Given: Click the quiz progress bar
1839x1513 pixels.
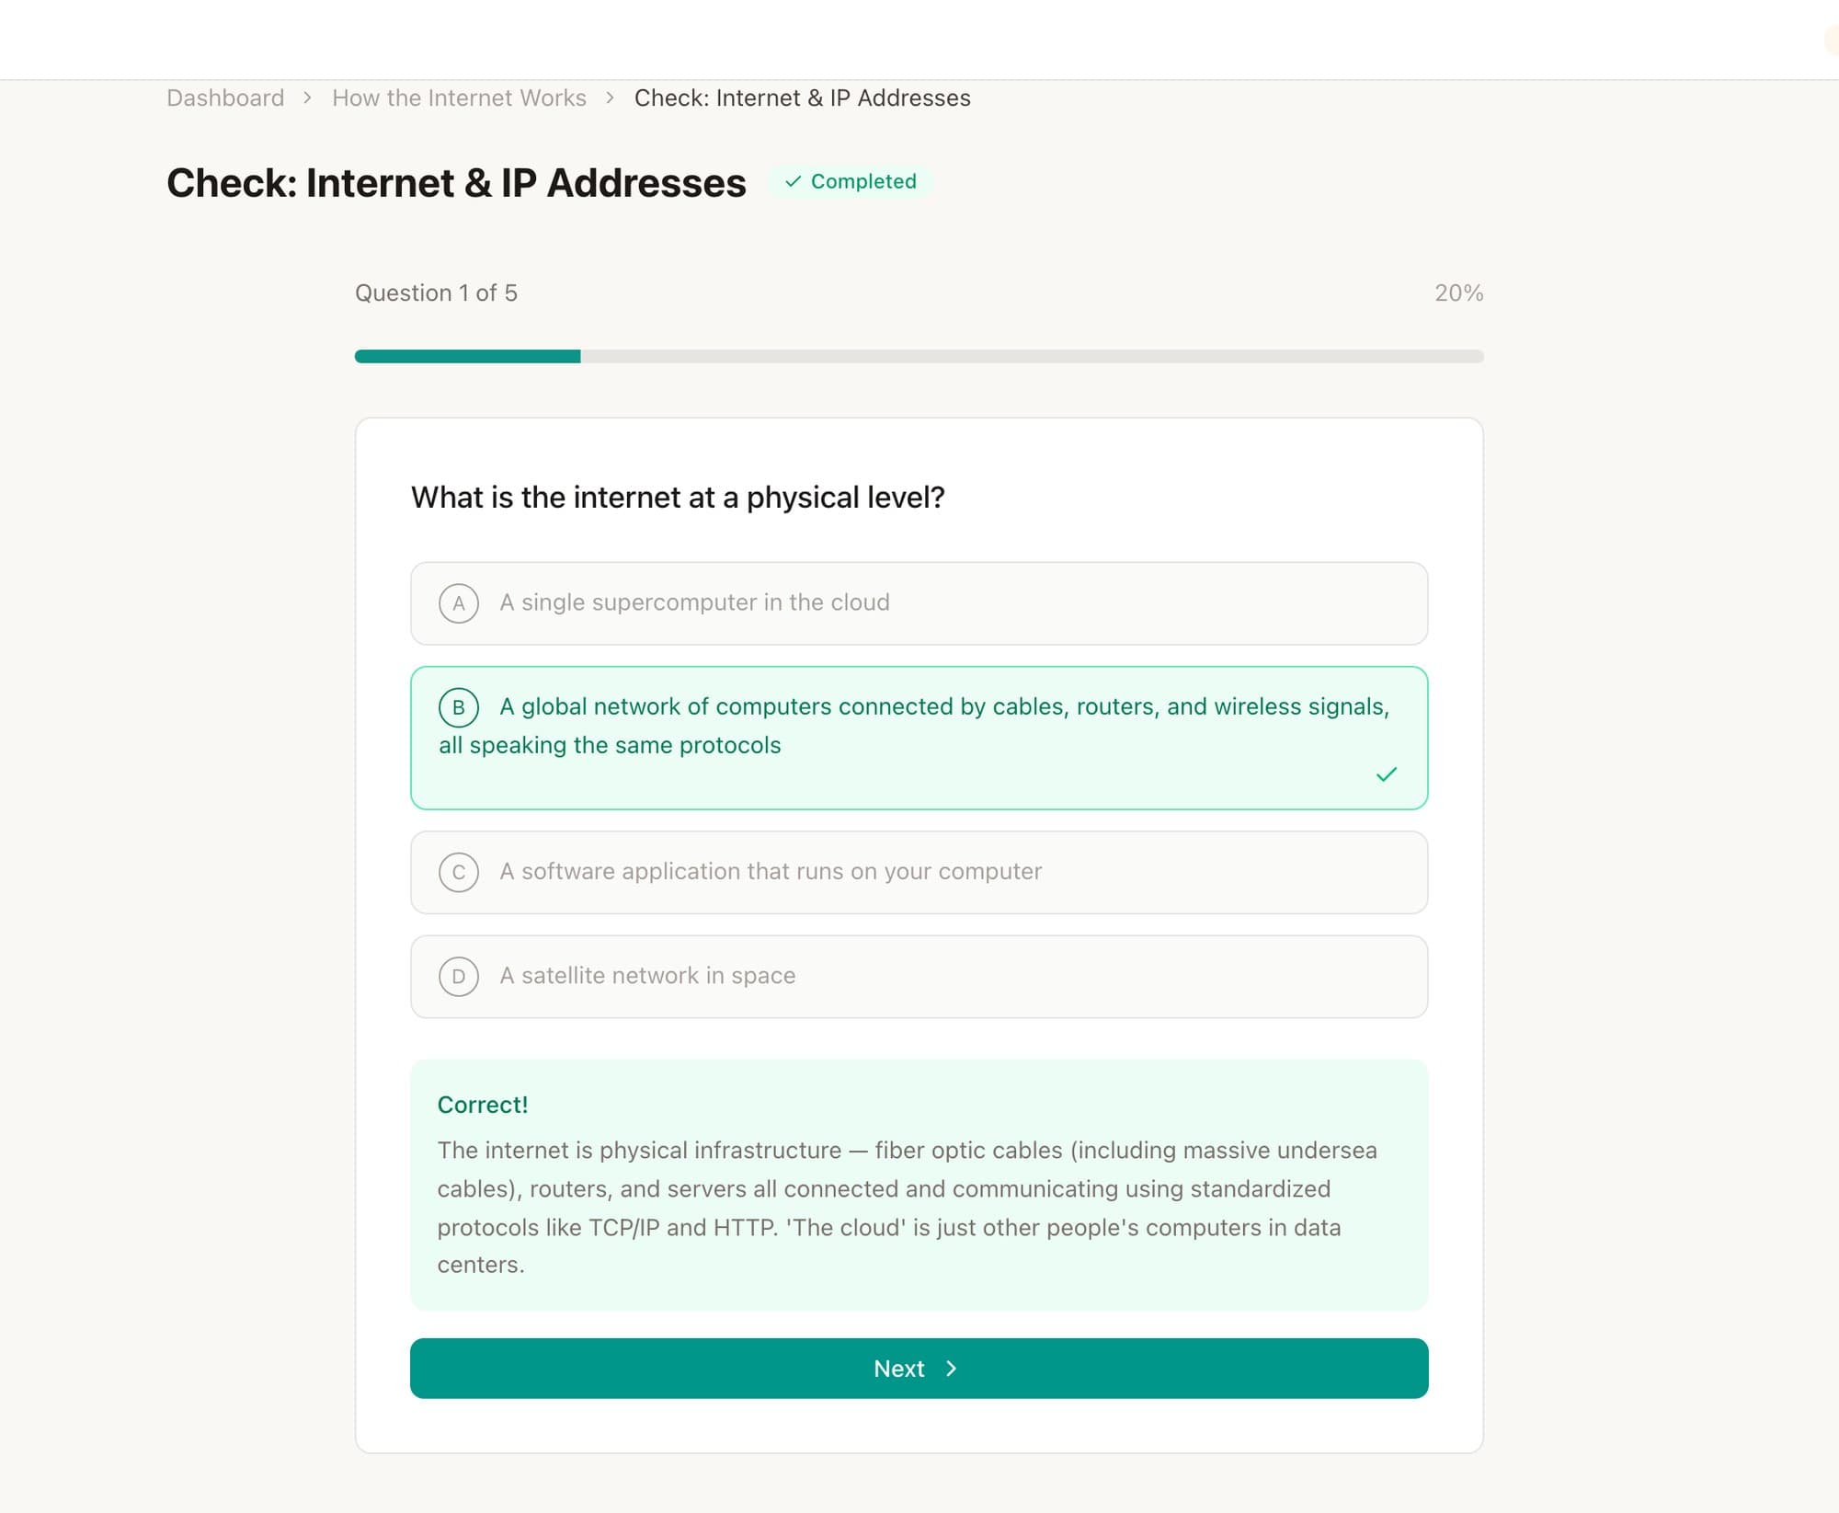Looking at the screenshot, I should [919, 356].
